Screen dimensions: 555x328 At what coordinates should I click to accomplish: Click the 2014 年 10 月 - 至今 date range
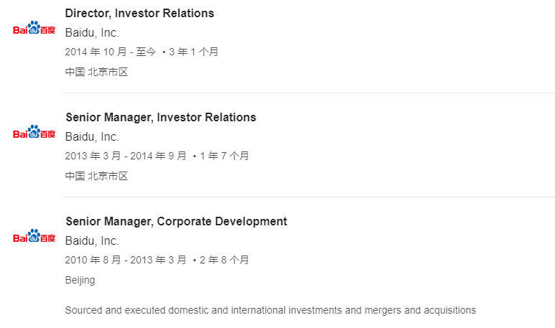pos(111,52)
